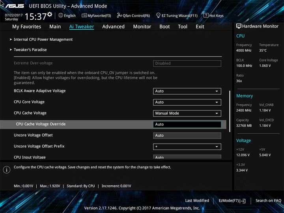Image resolution: width=284 pixels, height=213 pixels.
Task: Select the Ai Tweaker tab
Action: pyautogui.click(x=82, y=27)
